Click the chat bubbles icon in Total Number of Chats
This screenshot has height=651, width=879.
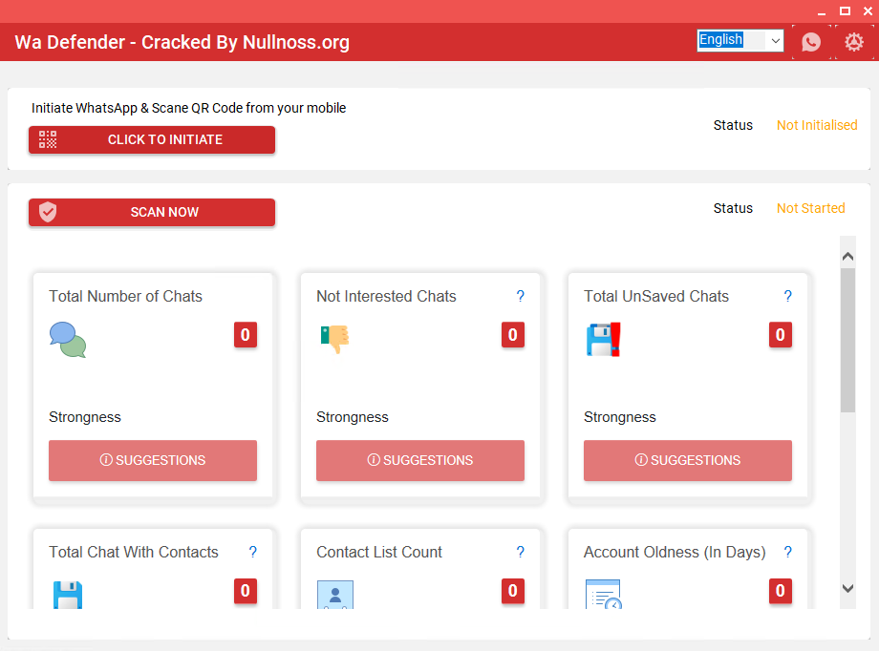[68, 340]
